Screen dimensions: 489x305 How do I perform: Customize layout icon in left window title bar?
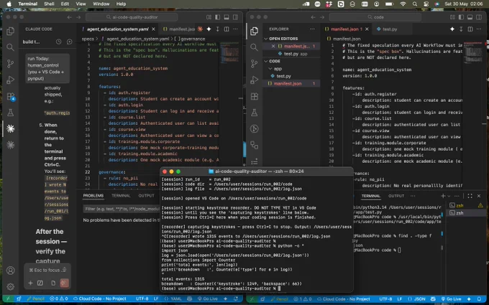click(209, 17)
